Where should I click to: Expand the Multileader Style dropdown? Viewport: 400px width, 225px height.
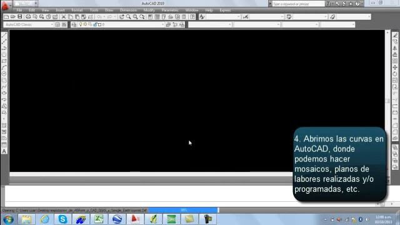369,17
